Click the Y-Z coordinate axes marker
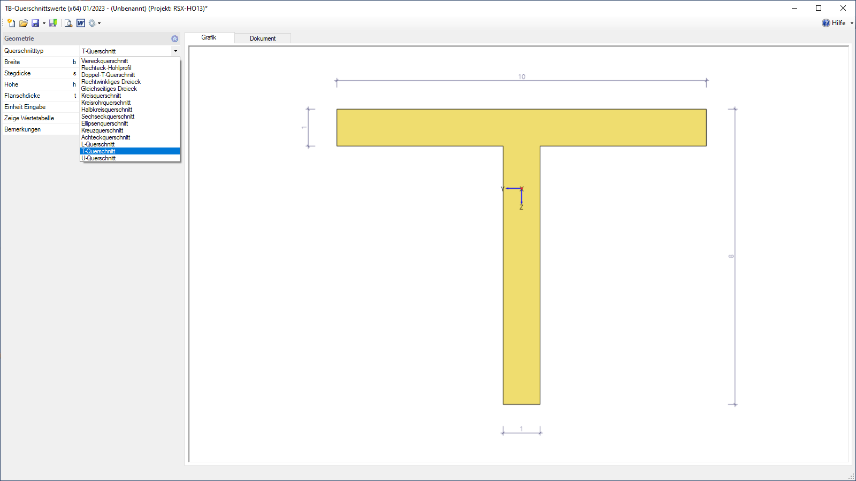 pyautogui.click(x=514, y=197)
